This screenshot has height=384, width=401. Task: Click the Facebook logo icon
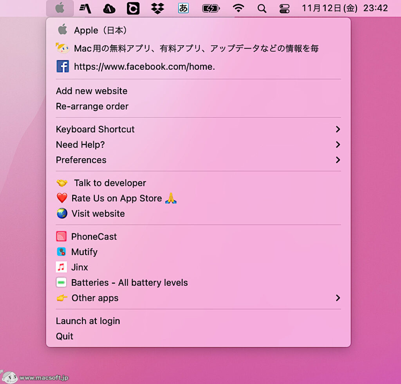click(63, 66)
